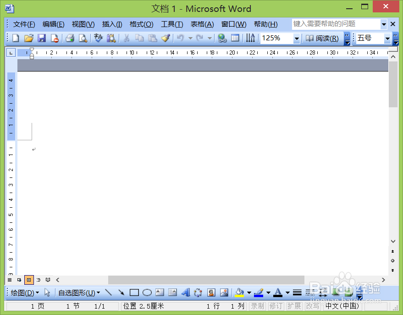Image resolution: width=403 pixels, height=315 pixels.
Task: Toggle the 改写 overtype indicator
Action: click(313, 306)
